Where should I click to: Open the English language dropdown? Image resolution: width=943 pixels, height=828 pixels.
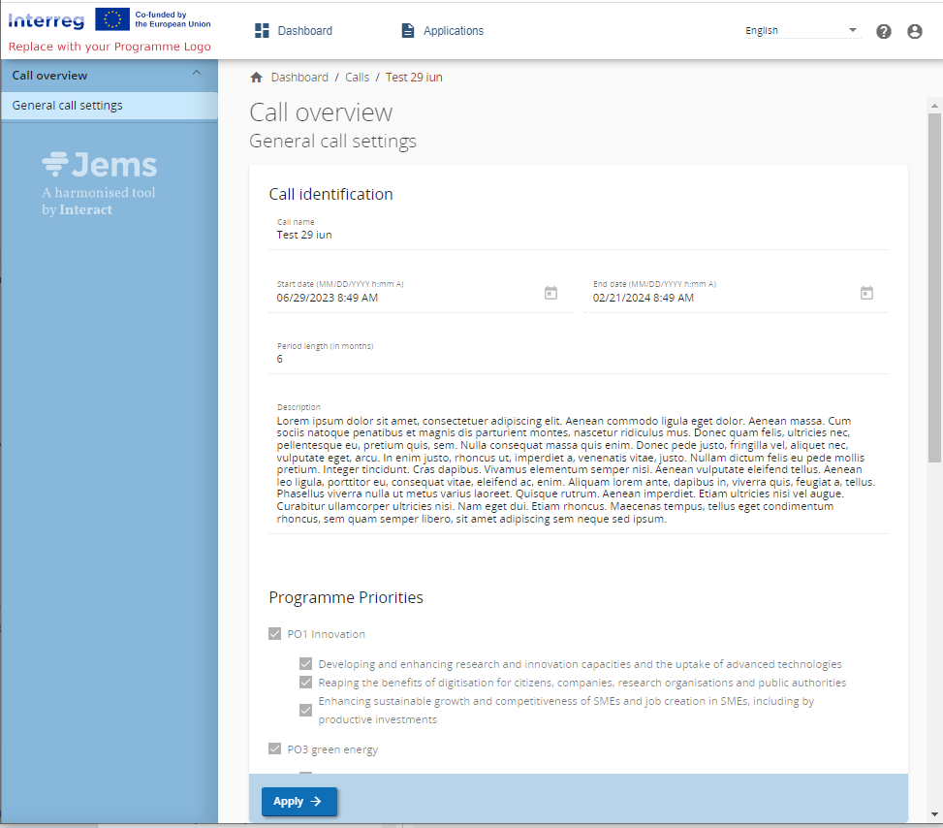click(802, 31)
